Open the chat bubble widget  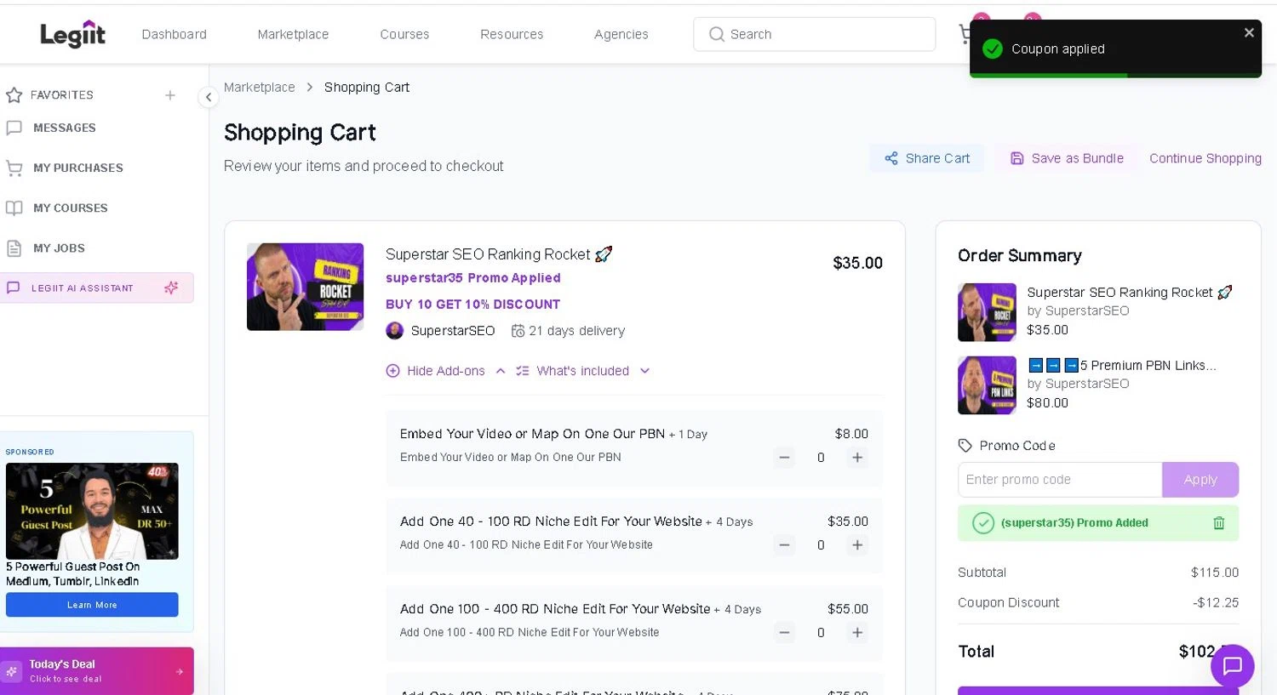point(1232,666)
